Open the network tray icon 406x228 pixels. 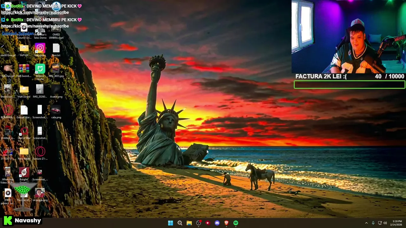[x=380, y=223]
